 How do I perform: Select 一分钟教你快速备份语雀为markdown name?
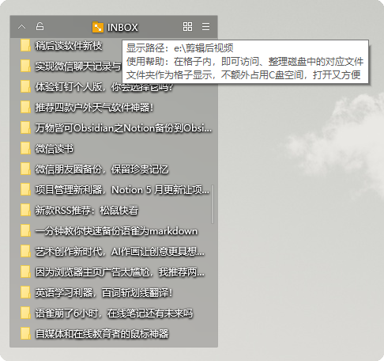tap(116, 231)
